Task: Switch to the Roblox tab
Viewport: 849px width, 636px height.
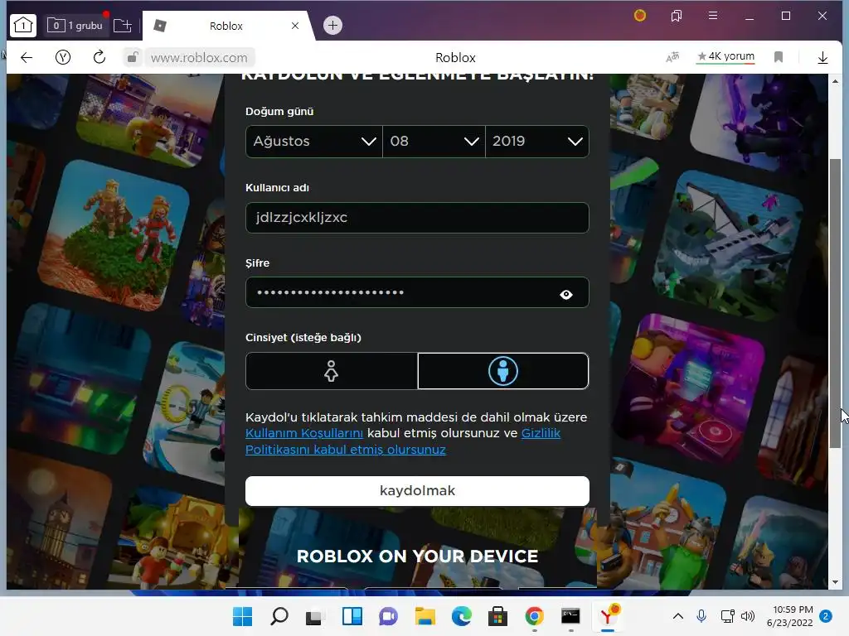Action: [226, 26]
